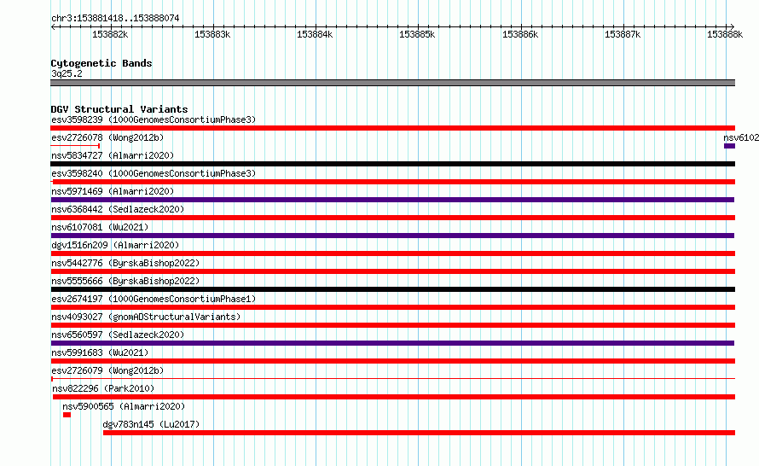
Task: Click the nsv6368442 (Sedlazeck2020) label
Action: coord(118,209)
